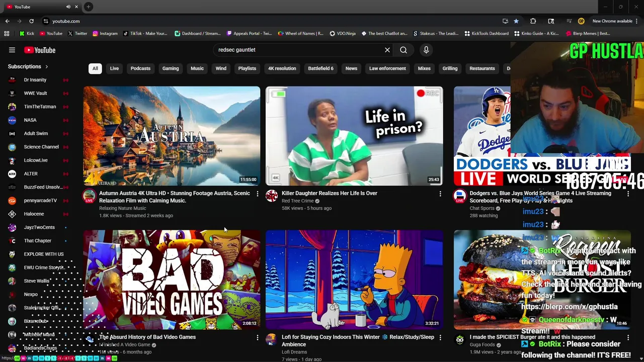Screen dimensions: 644x362
Task: Click The Absurd History of Bad Video Games title
Action: click(147, 337)
